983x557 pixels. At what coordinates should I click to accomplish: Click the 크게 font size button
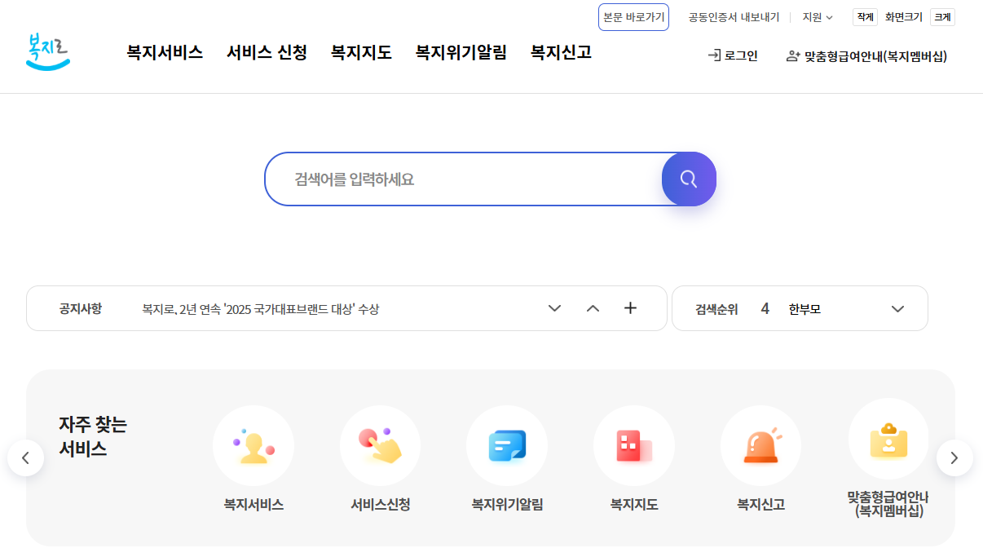point(941,16)
